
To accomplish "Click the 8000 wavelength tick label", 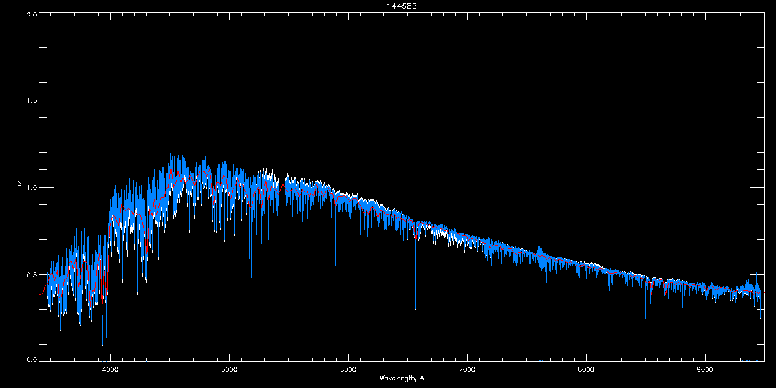I will coord(586,370).
